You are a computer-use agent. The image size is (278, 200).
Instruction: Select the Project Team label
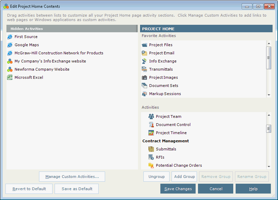coord(168,116)
